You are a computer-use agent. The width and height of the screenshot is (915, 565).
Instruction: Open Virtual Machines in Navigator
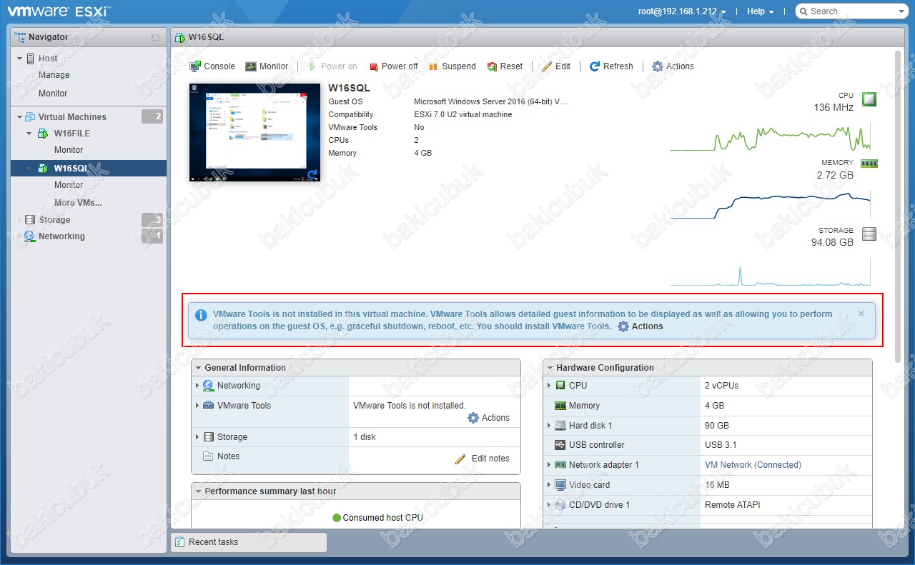tap(72, 117)
